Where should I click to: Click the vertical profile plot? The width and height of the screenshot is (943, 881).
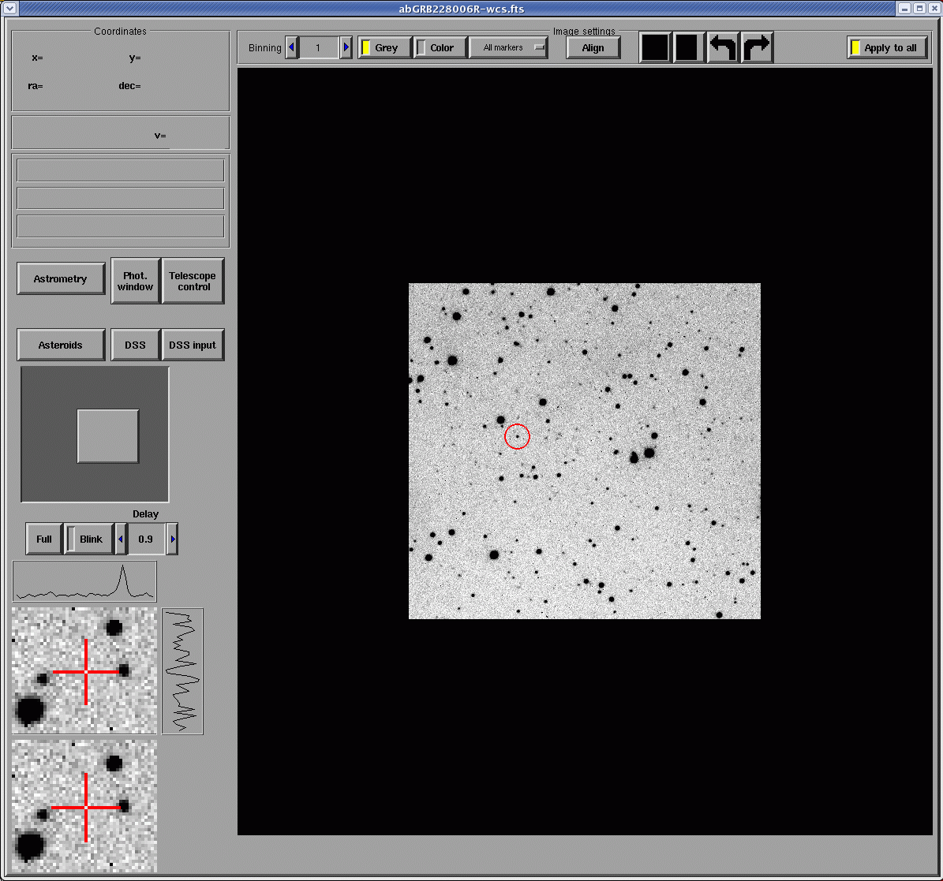pos(183,671)
